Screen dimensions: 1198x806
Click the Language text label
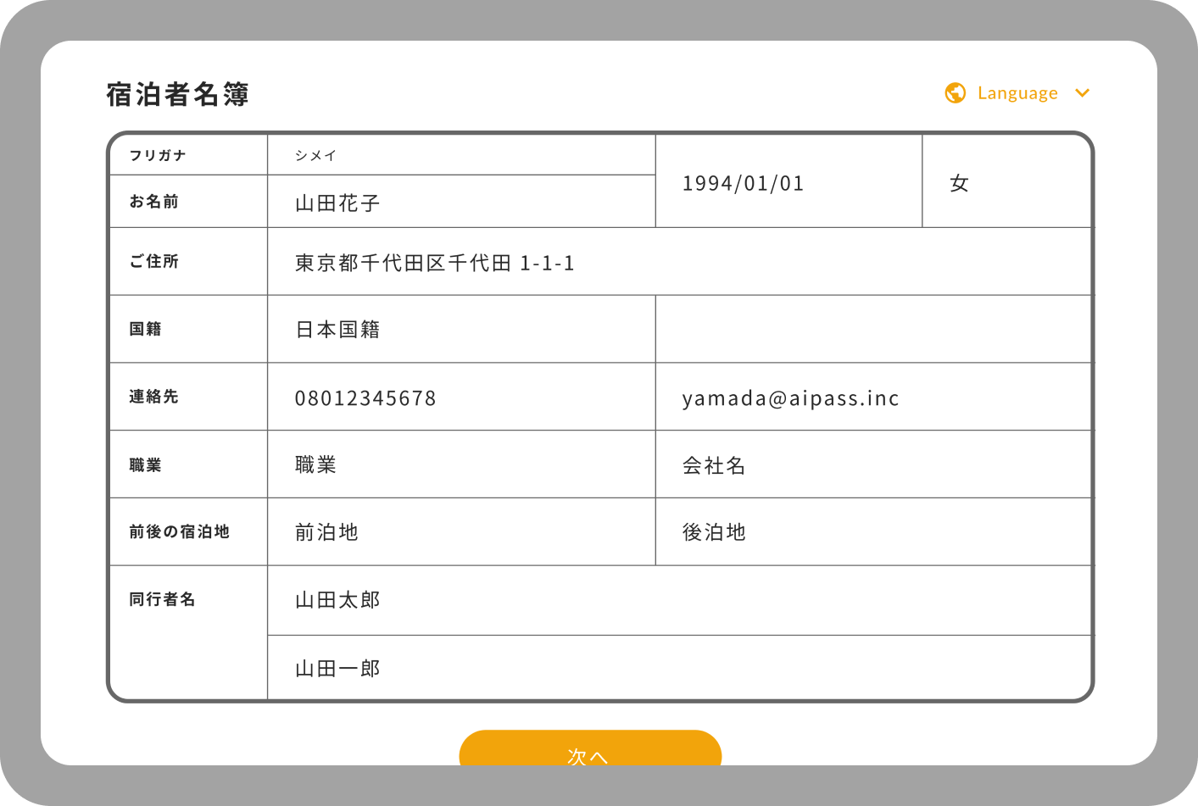[1017, 93]
